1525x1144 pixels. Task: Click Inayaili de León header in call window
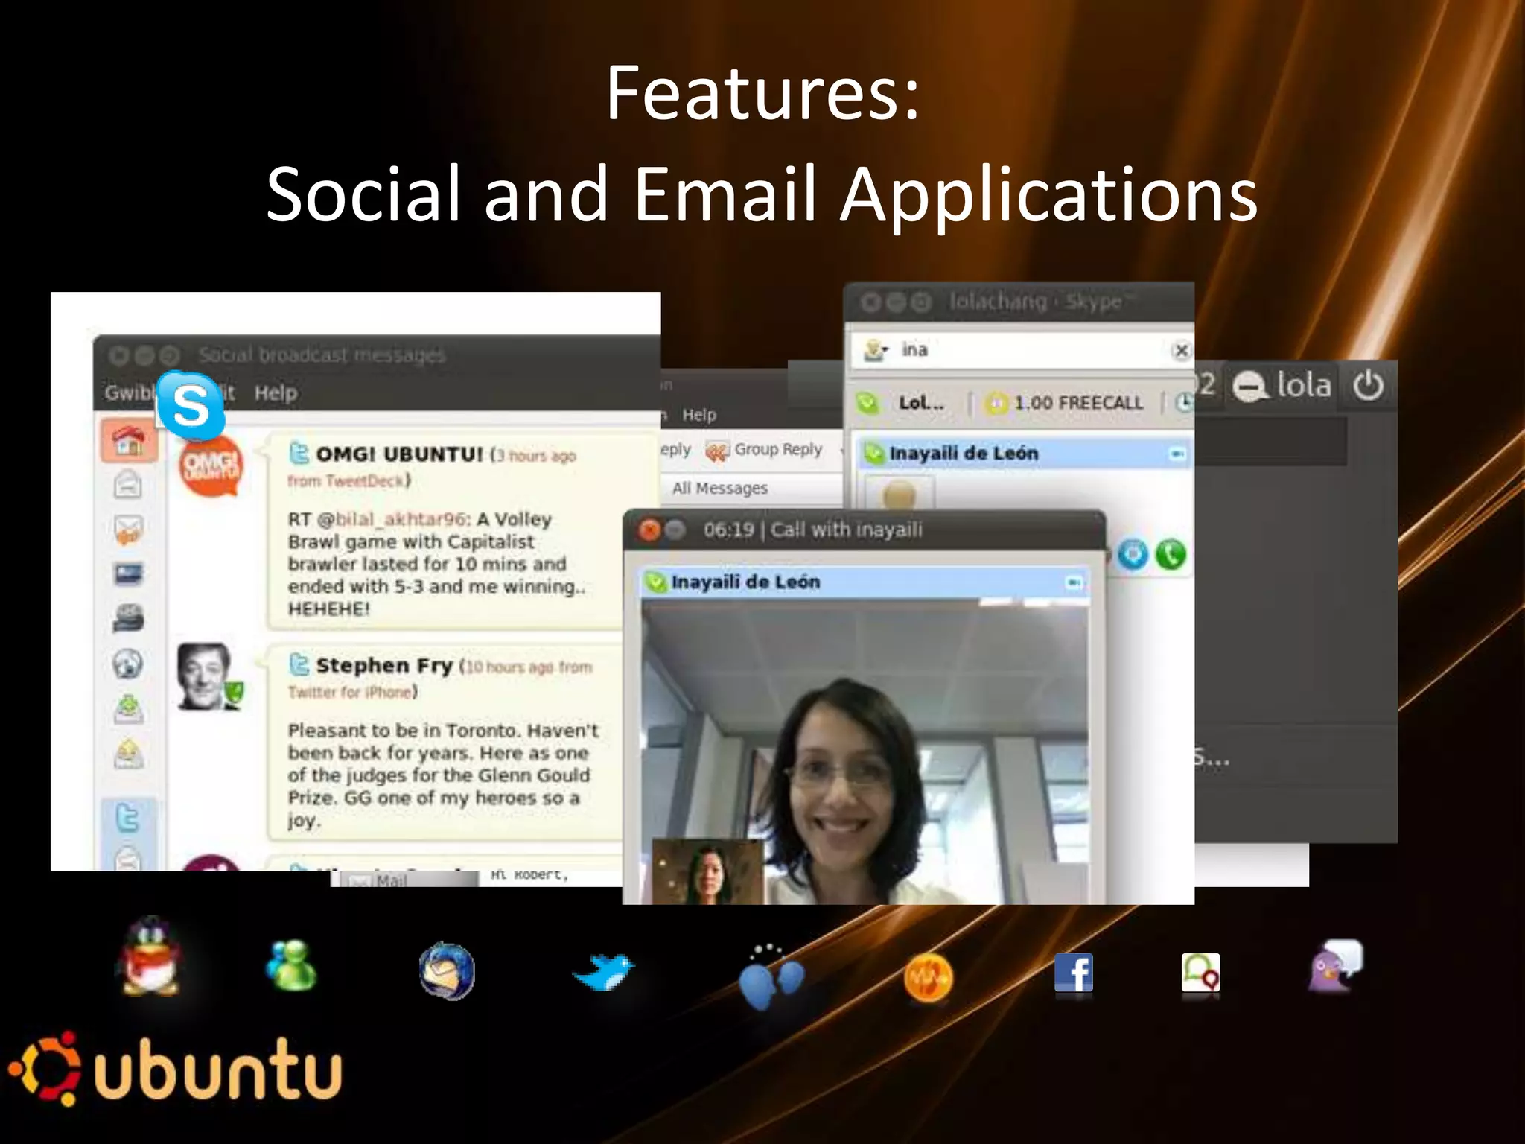point(864,582)
